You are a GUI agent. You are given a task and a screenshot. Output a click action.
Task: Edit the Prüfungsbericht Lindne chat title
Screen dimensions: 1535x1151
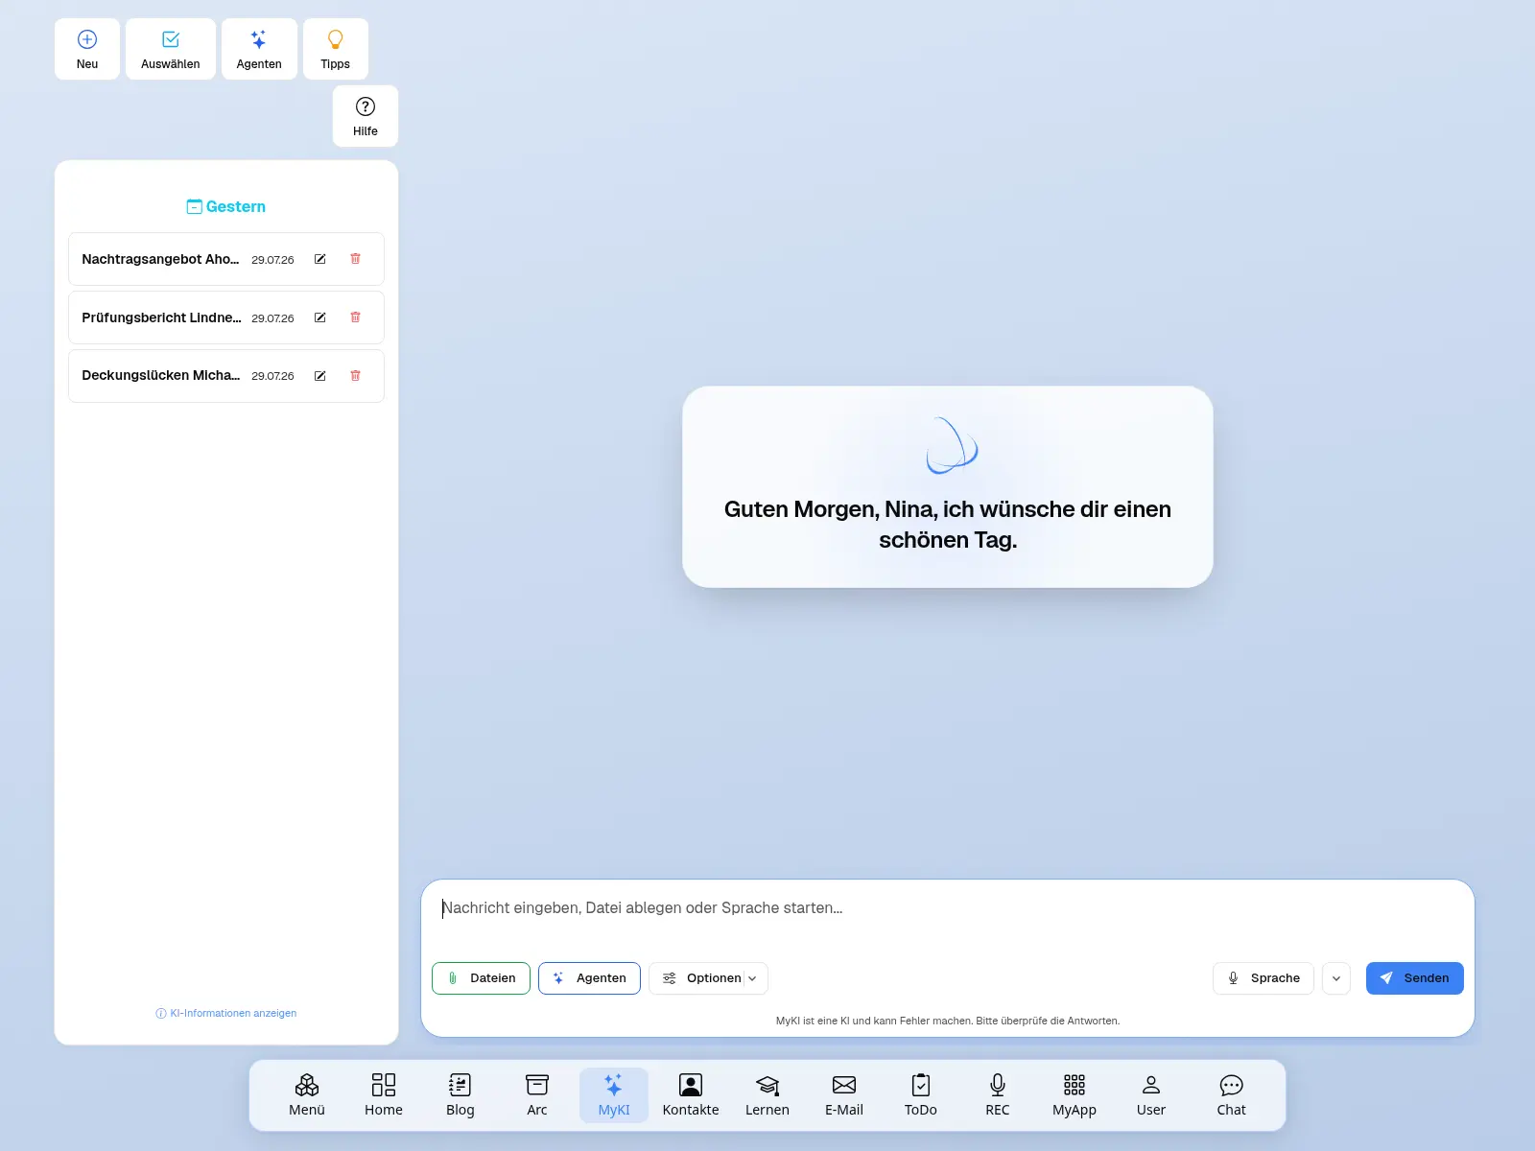pyautogui.click(x=320, y=317)
